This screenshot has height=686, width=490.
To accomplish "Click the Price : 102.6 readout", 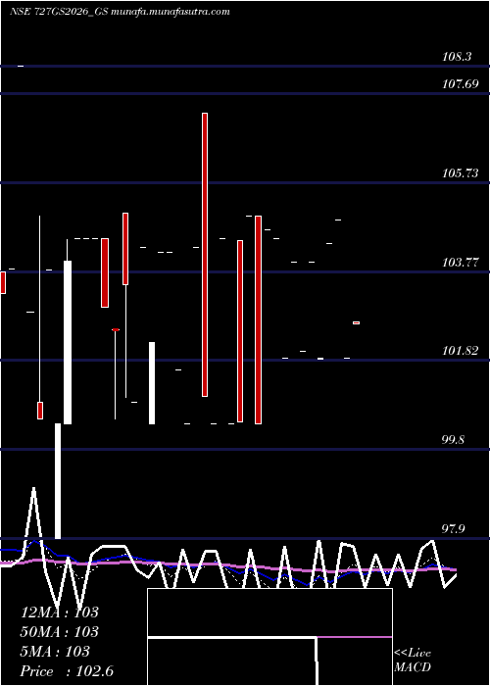I will [67, 671].
